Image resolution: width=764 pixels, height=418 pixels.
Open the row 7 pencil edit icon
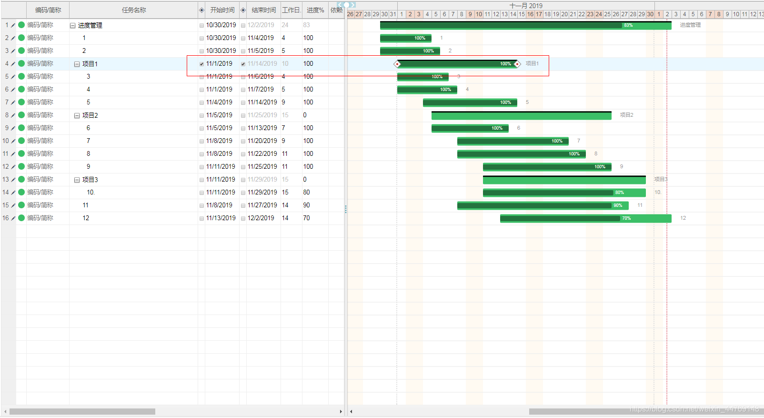point(13,102)
